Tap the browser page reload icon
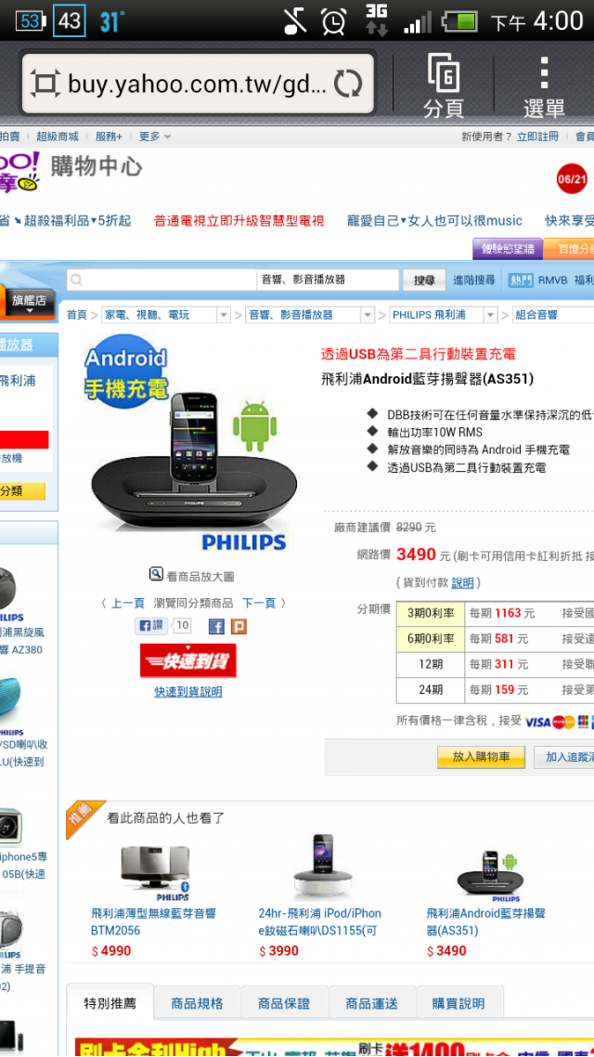 (x=348, y=84)
